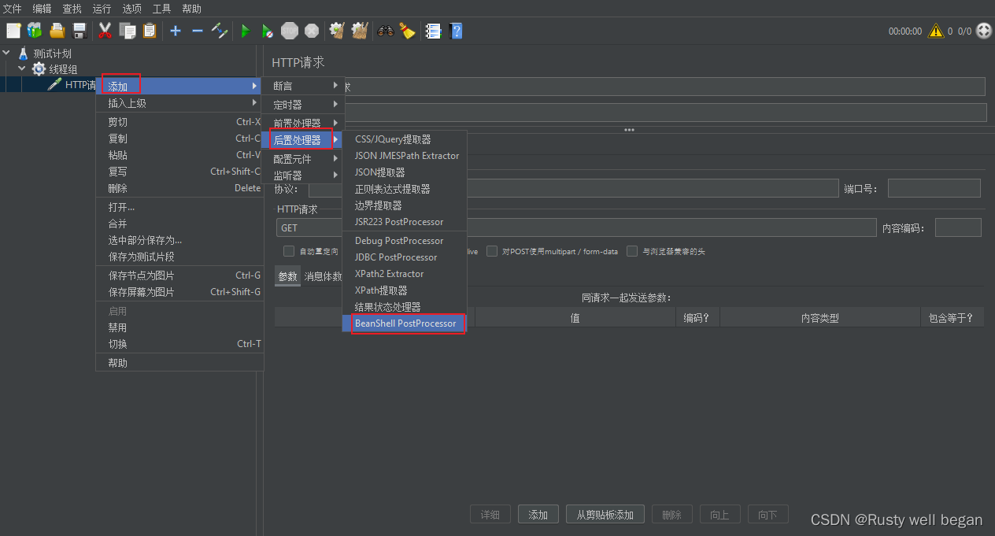
Task: Click the floppy disk Save icon
Action: coord(80,31)
